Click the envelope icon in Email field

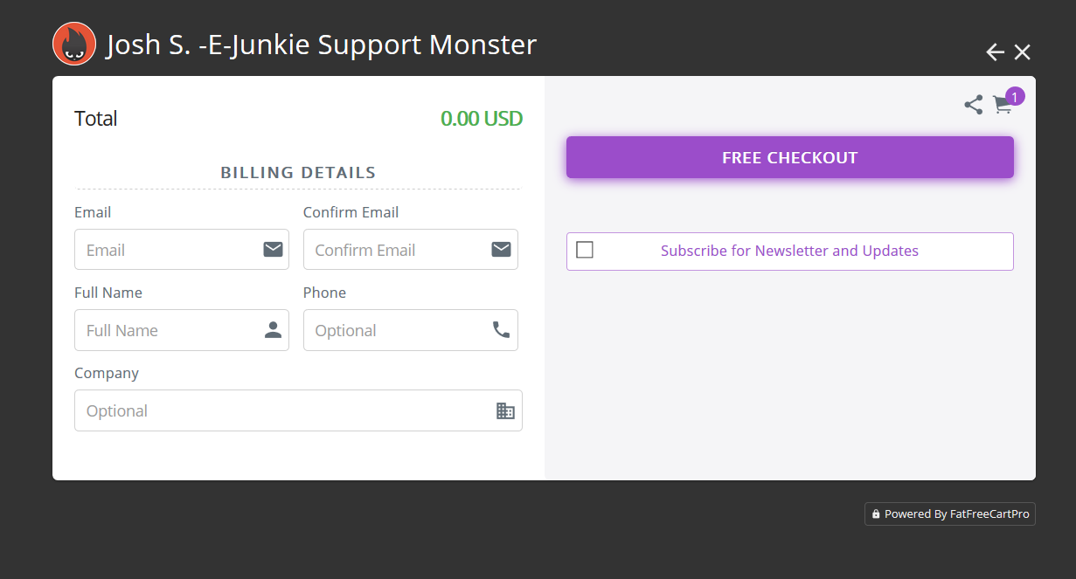273,250
